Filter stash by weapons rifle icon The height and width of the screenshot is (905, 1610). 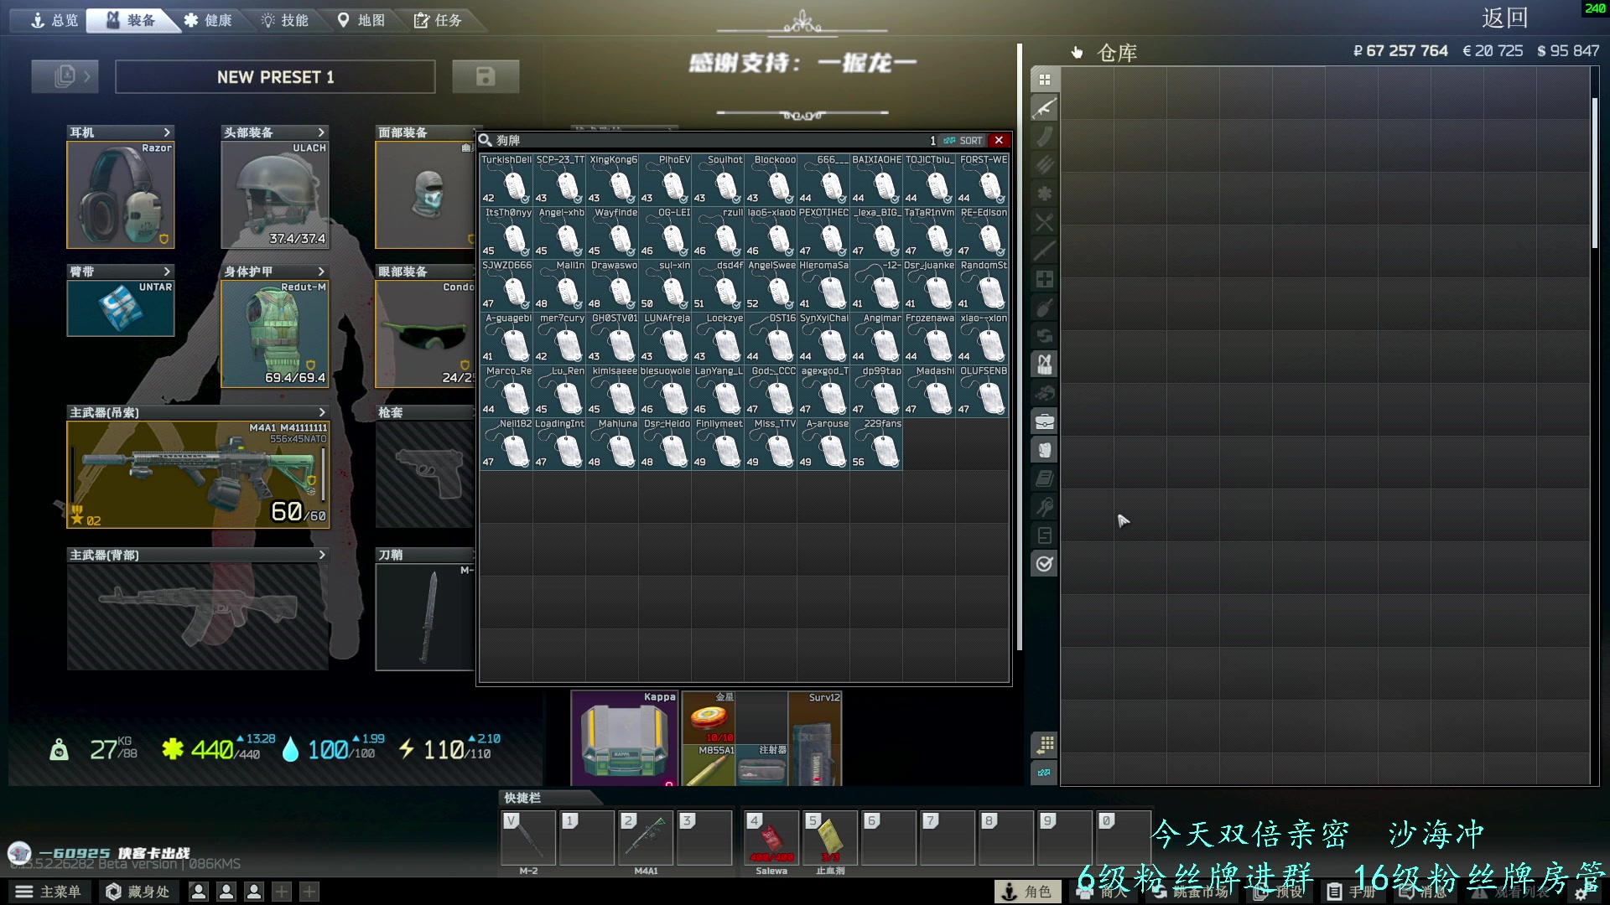coord(1044,108)
